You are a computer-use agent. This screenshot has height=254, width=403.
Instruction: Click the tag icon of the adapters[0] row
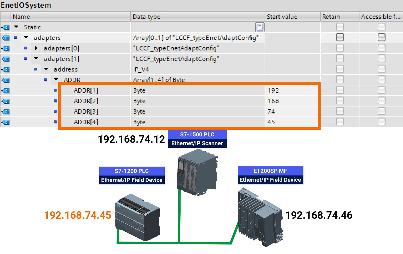click(6, 48)
